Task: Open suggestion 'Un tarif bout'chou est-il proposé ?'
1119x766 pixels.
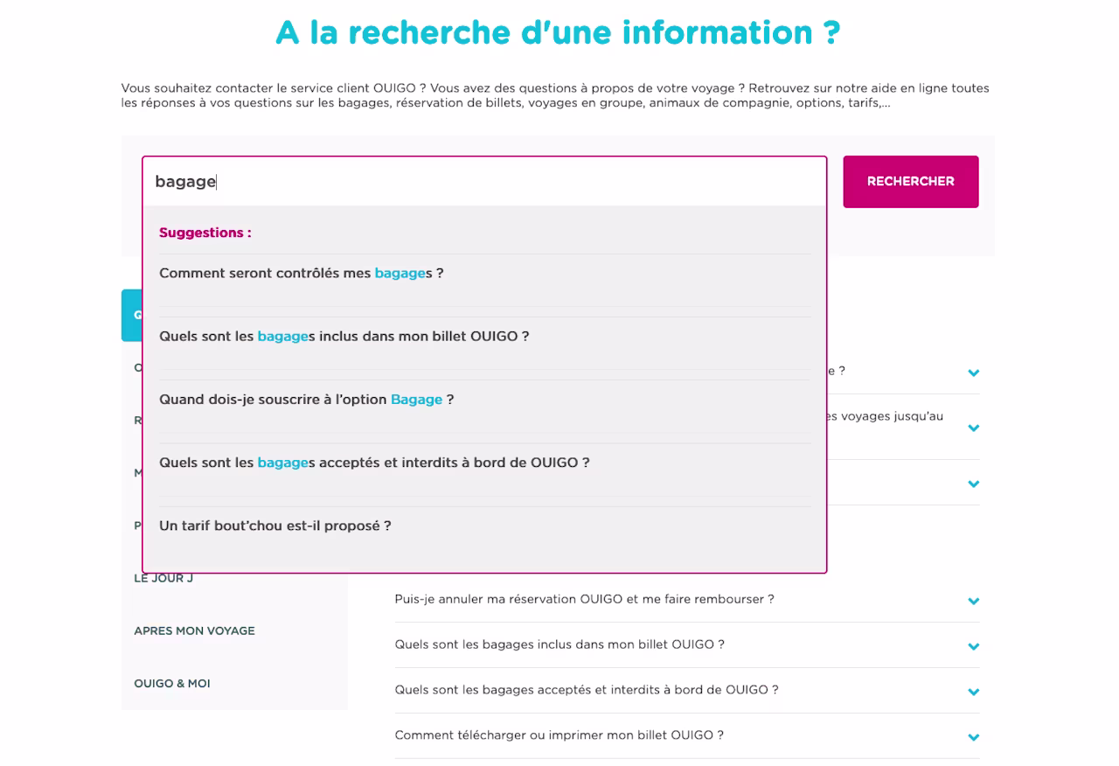Action: pyautogui.click(x=275, y=526)
